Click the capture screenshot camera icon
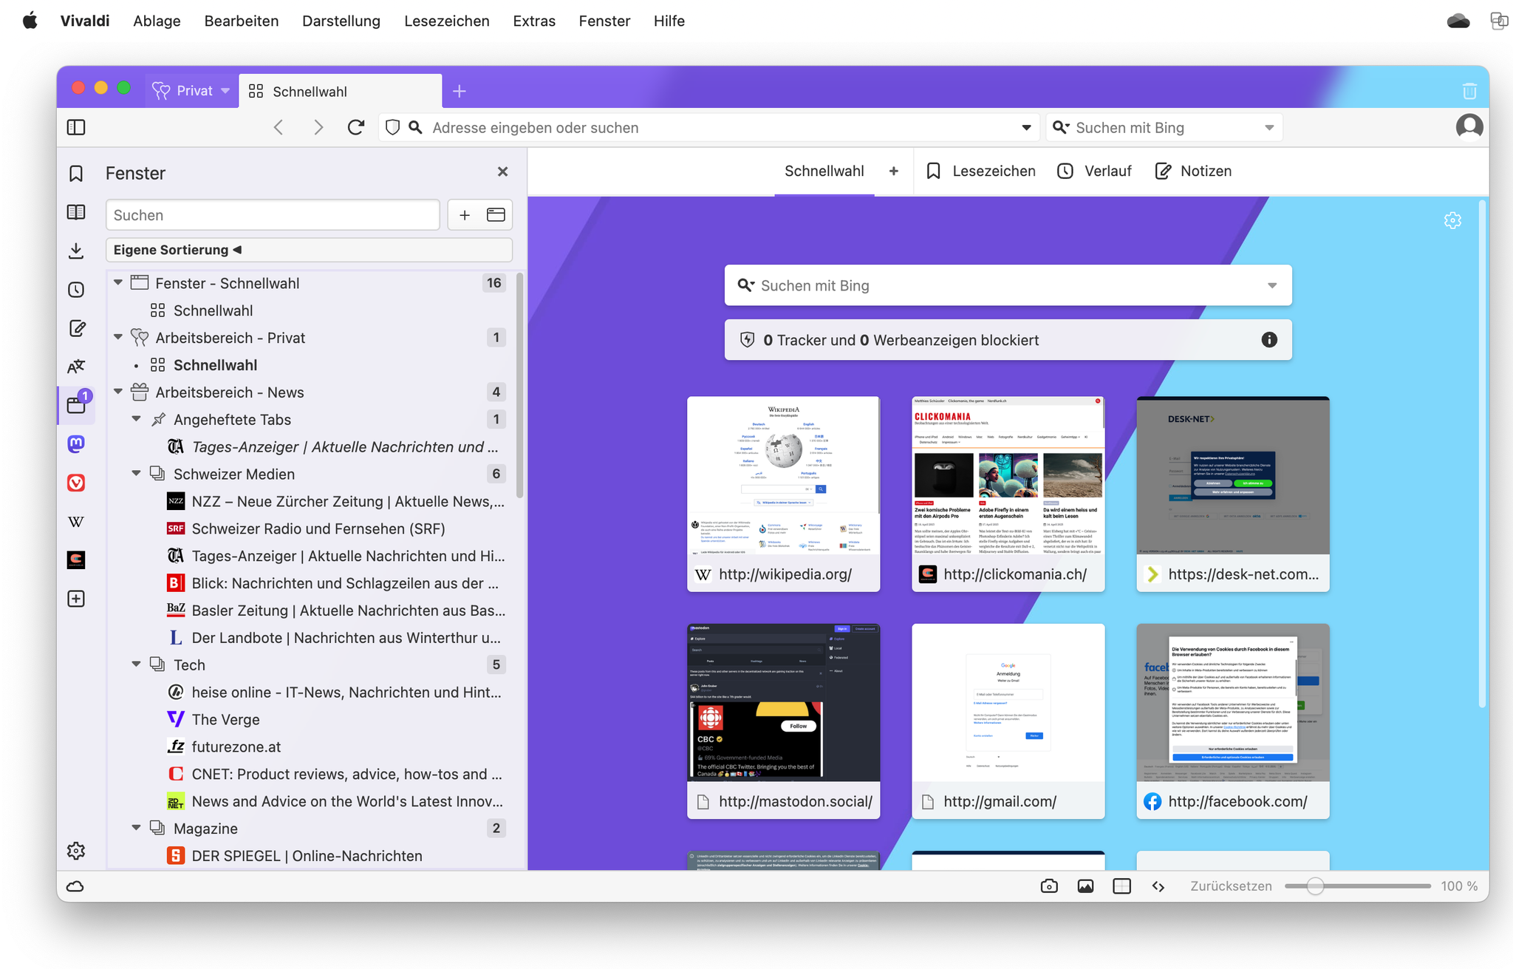The image size is (1513, 969). 1049,886
